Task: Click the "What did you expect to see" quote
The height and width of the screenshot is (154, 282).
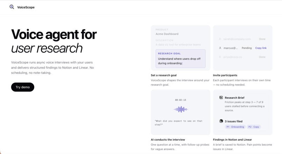Action: coord(178,123)
